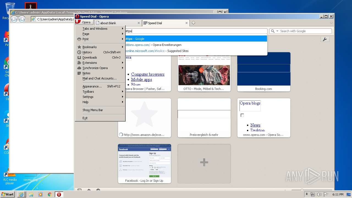352x198 pixels.
Task: Click the Search with Google field
Action: click(301, 31)
